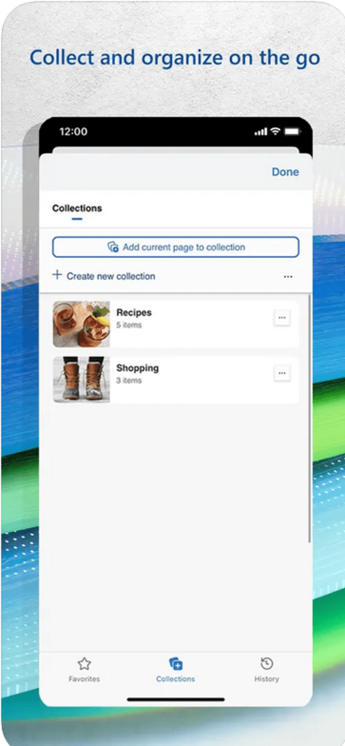Click the plus icon beside Create new collection
Viewport: 345px width, 746px height.
click(x=57, y=275)
